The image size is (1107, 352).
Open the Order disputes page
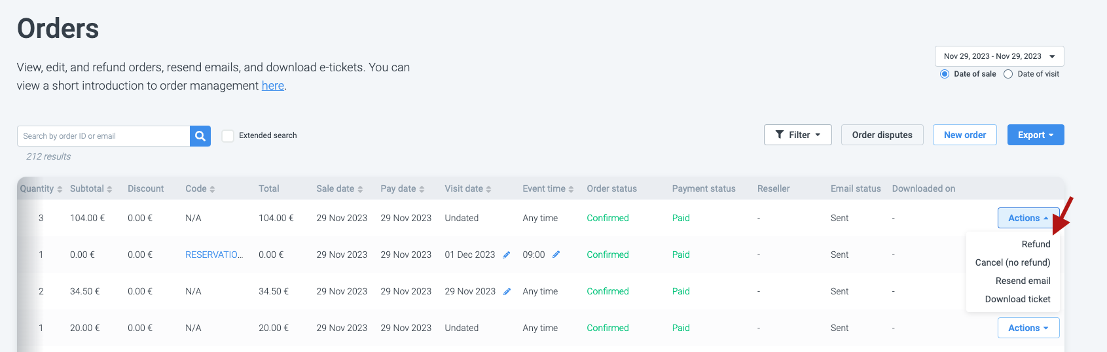tap(882, 135)
